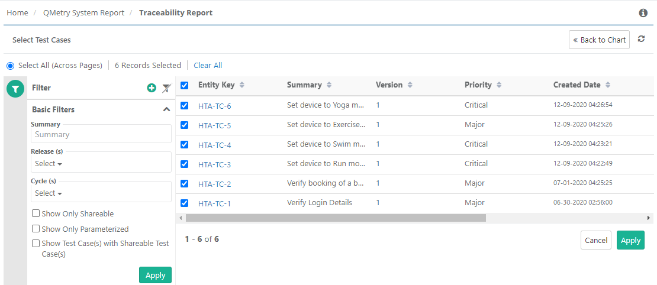Click the green add filter plus icon

pos(152,88)
